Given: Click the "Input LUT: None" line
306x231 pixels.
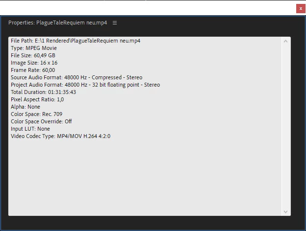Looking at the screenshot, I should tap(30, 129).
